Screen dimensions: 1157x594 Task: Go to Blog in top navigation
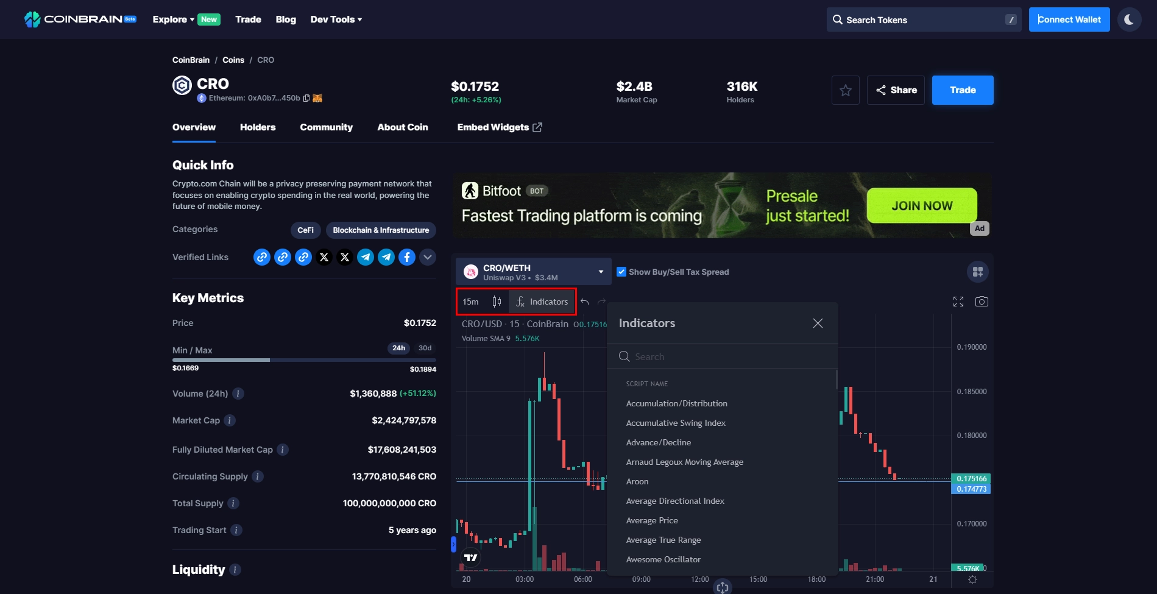tap(286, 19)
